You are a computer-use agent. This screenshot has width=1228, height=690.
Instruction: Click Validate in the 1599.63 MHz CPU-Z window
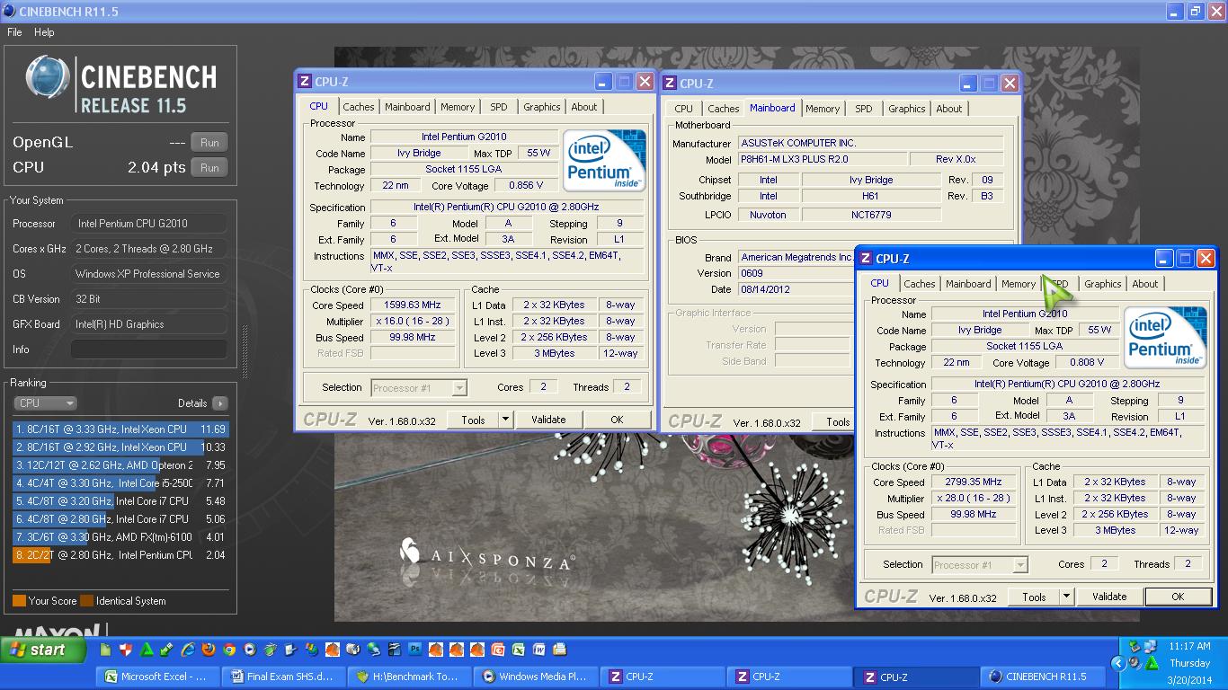548,420
